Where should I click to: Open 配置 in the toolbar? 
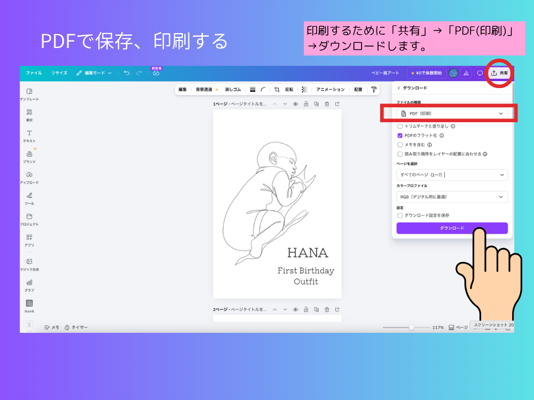pyautogui.click(x=358, y=90)
